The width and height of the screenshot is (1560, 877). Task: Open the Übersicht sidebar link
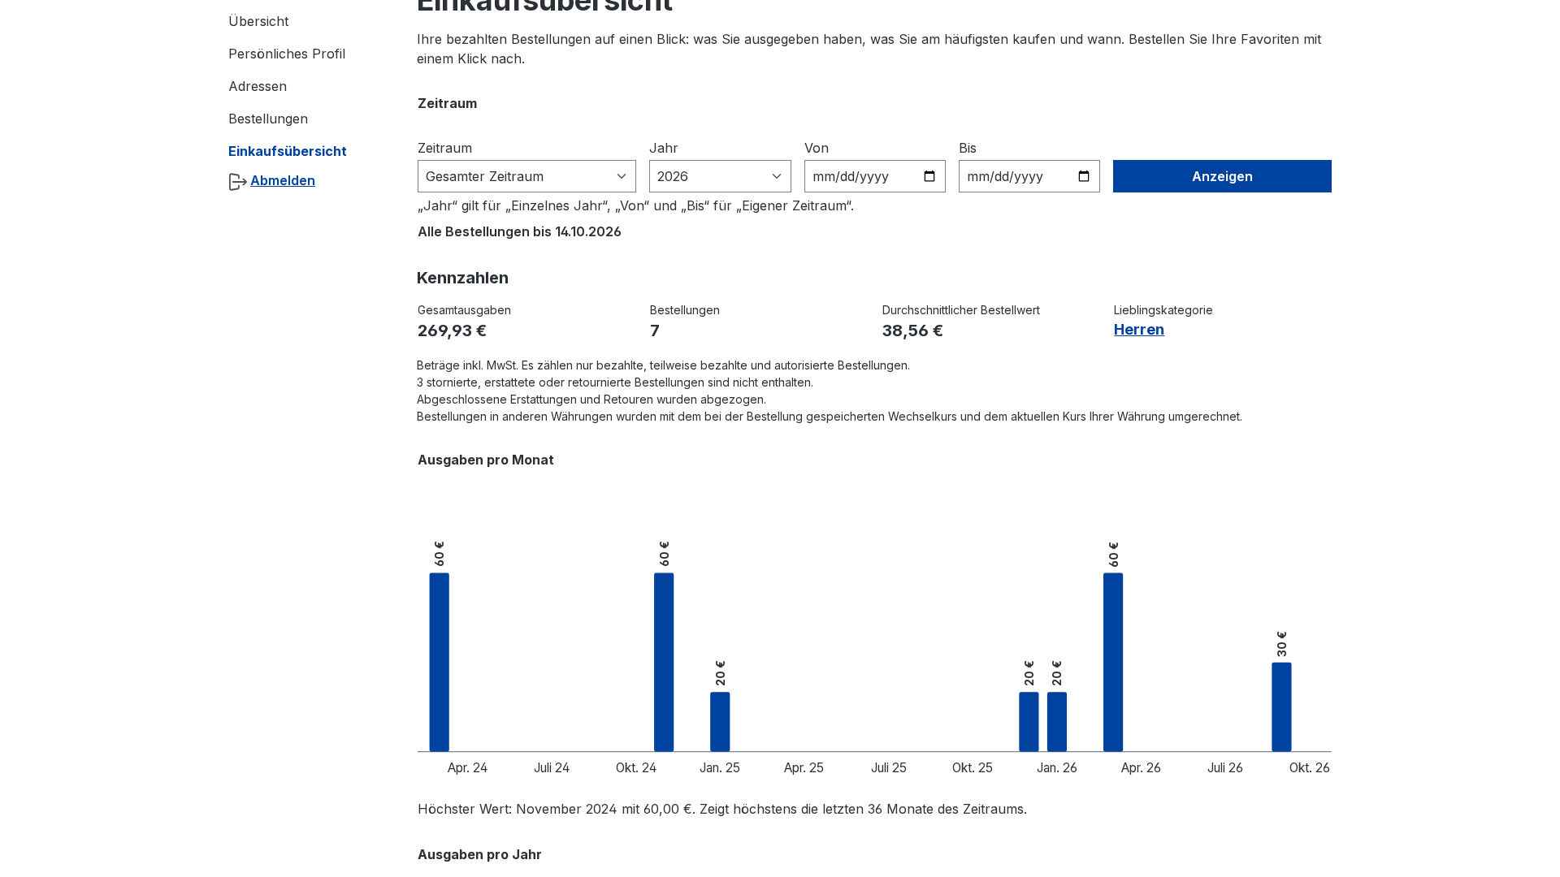(x=258, y=21)
